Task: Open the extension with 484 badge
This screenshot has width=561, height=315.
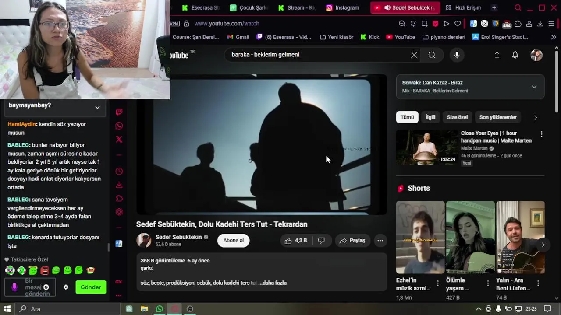Action: coord(507,24)
